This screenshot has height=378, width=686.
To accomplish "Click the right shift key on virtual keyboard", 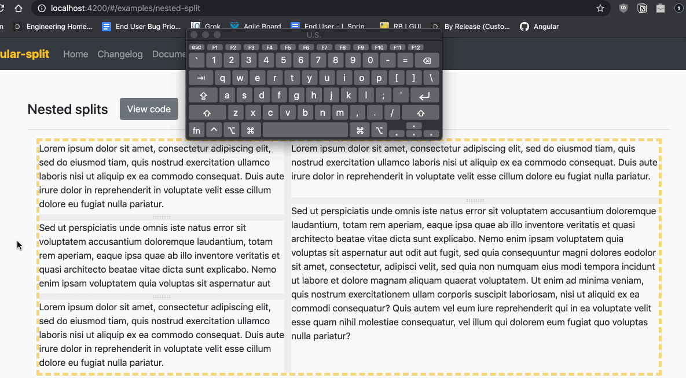I will [420, 113].
